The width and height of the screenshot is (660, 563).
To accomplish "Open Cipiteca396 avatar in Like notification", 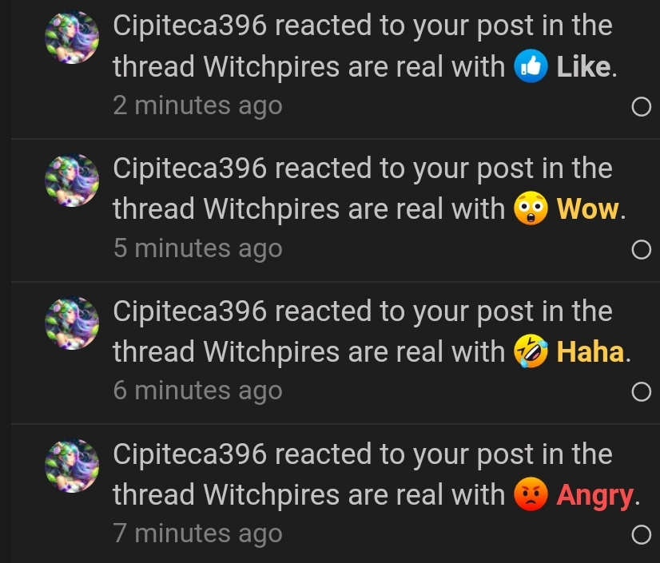I will [72, 38].
